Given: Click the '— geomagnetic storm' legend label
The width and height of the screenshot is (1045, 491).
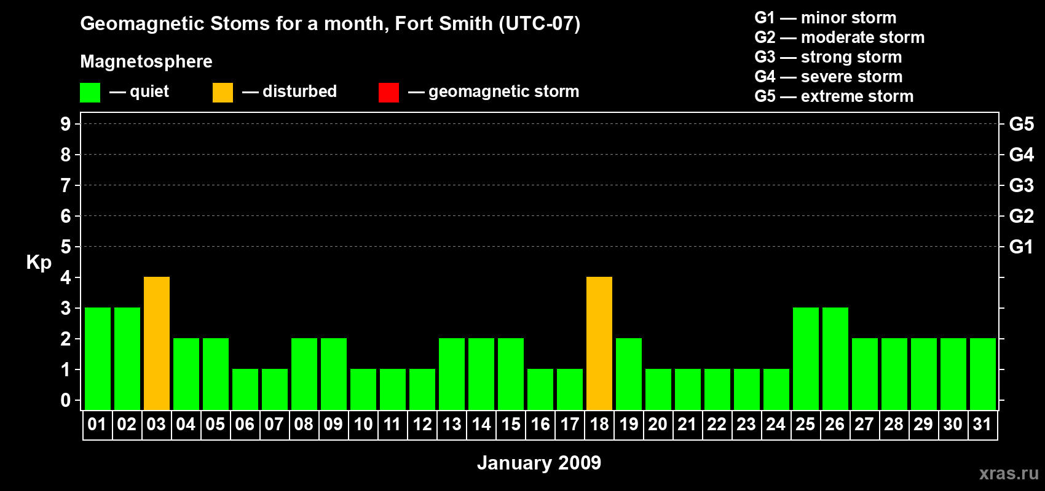Looking at the screenshot, I should tap(494, 92).
